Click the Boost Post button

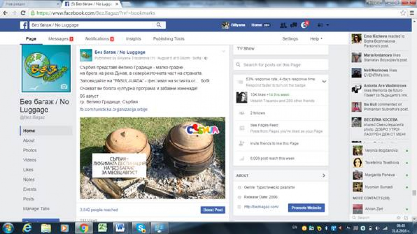213,210
